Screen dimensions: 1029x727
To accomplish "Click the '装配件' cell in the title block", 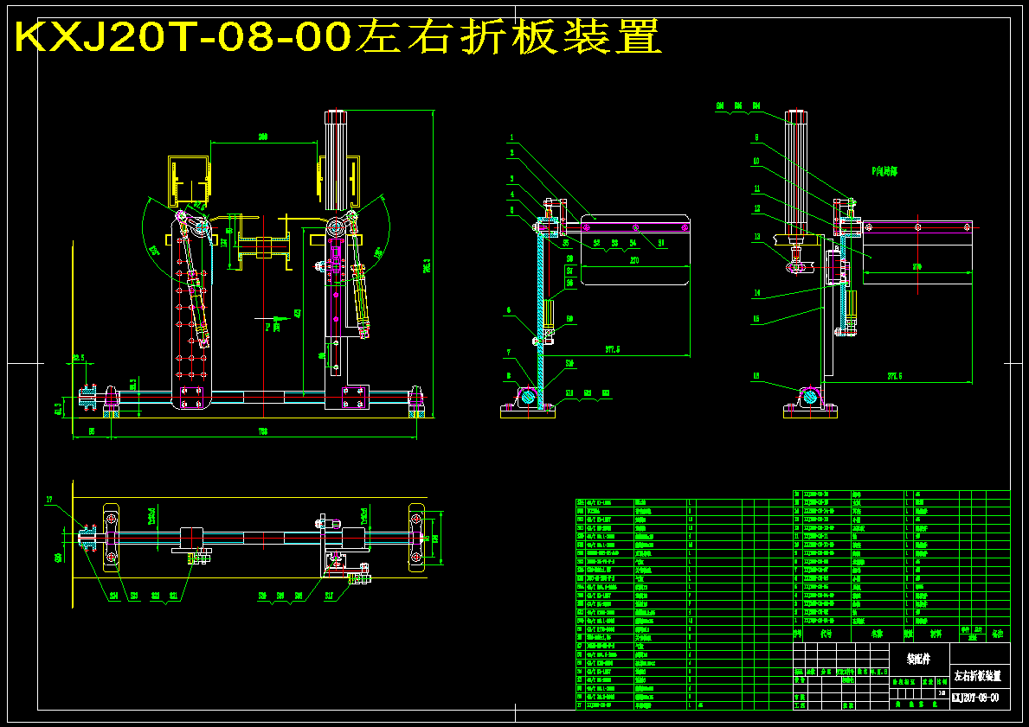I will pos(918,659).
